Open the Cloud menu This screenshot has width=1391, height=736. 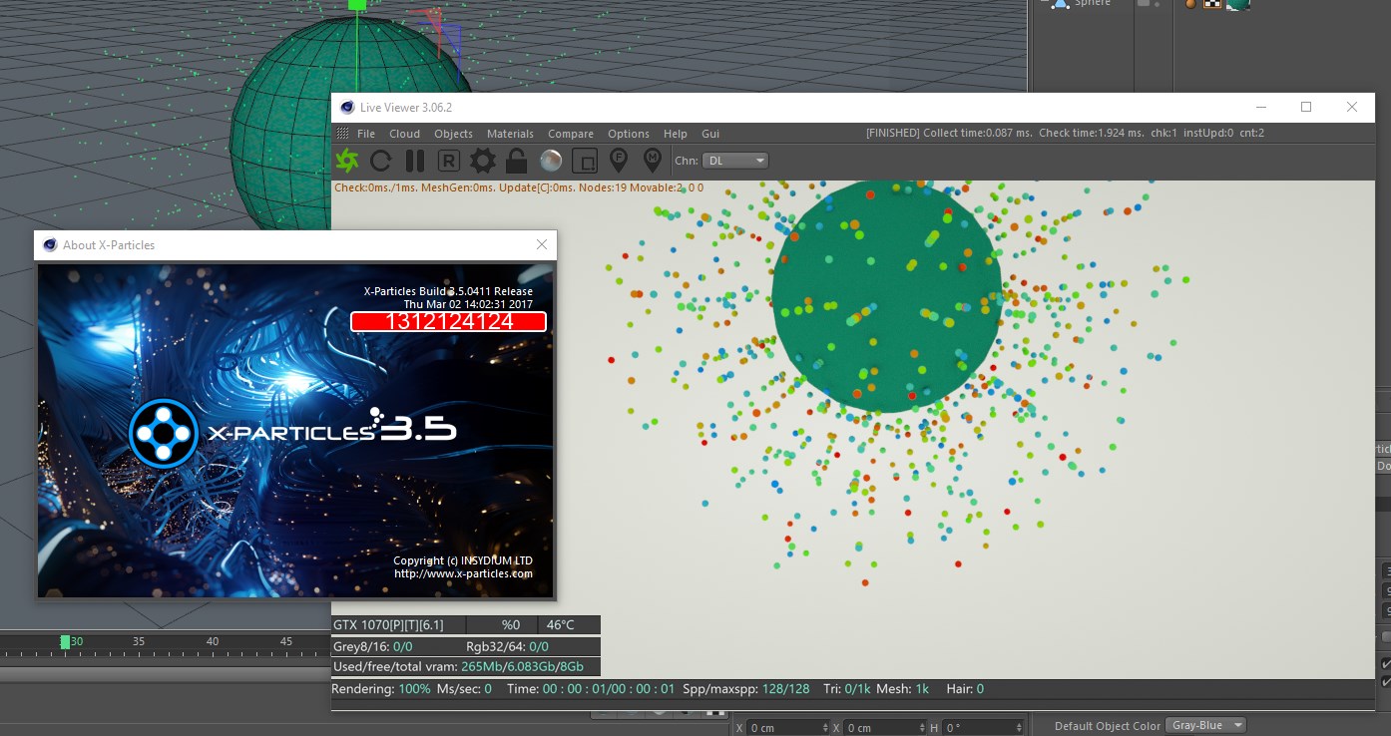pos(404,134)
